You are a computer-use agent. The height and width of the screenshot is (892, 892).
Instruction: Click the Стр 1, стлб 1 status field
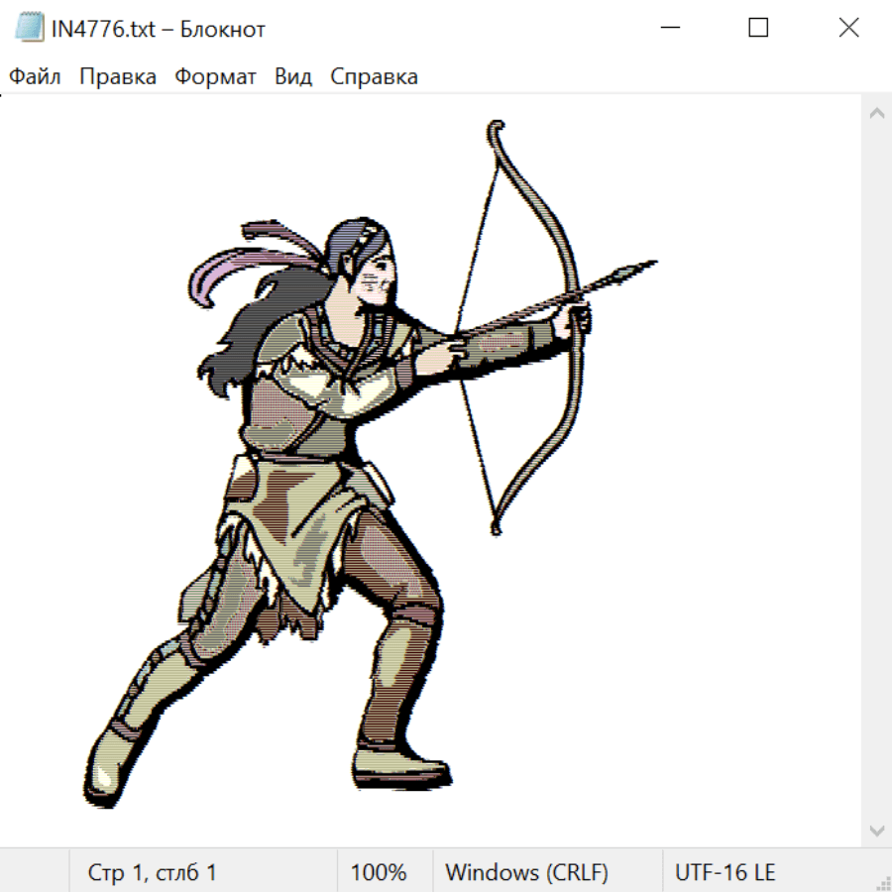(152, 873)
